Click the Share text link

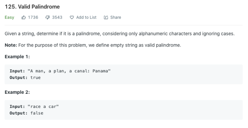pyautogui.click(x=115, y=17)
